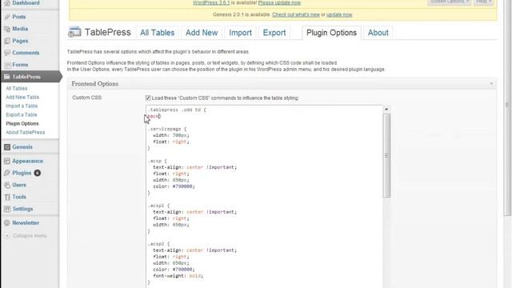Screen dimensions: 512x288
Task: Click the Posts pin icon
Action: pyautogui.click(x=7, y=17)
